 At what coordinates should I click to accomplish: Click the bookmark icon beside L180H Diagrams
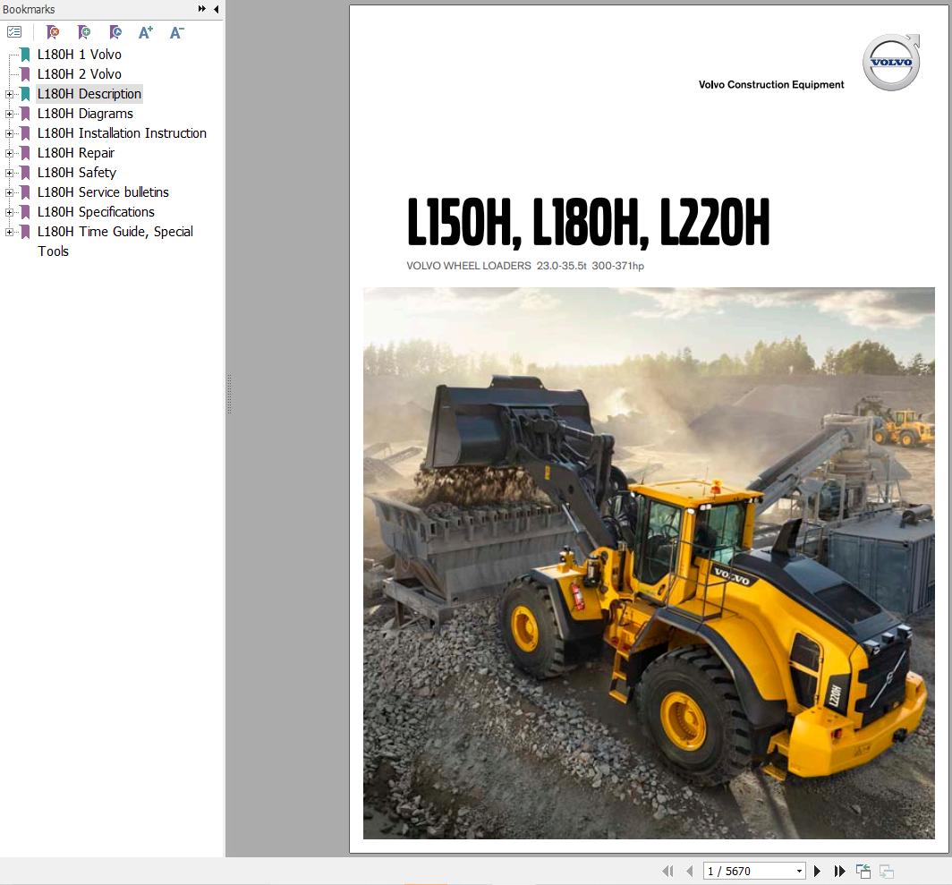[x=25, y=114]
